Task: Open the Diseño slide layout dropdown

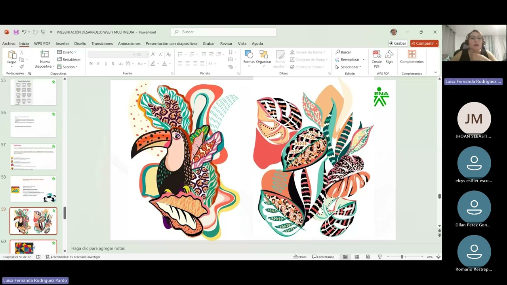Action: click(67, 52)
